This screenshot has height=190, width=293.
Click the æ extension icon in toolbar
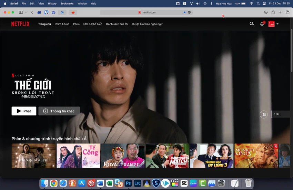(39, 12)
